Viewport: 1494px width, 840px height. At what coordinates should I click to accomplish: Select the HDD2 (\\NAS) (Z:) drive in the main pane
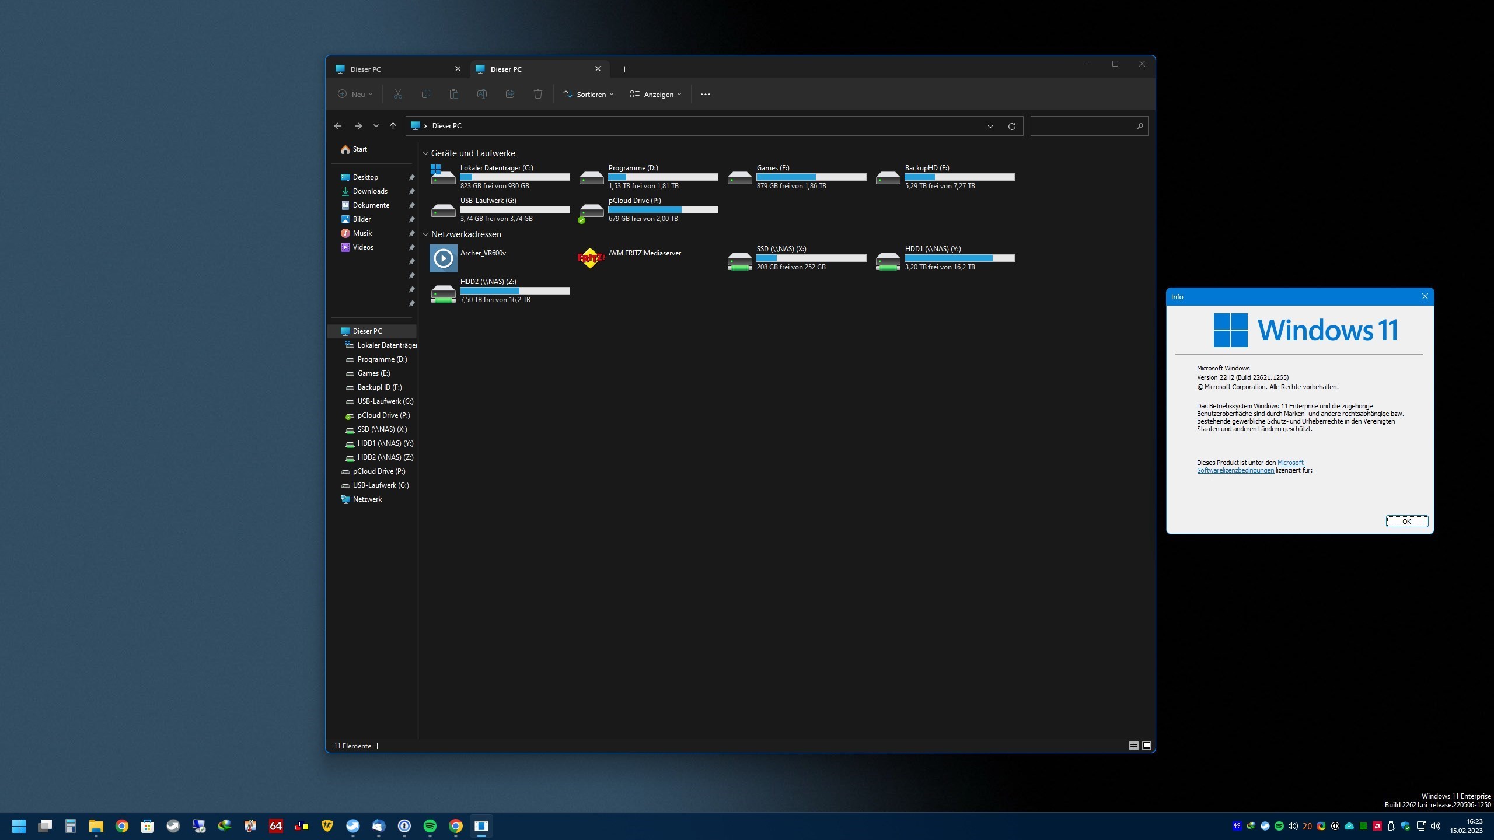tap(500, 290)
